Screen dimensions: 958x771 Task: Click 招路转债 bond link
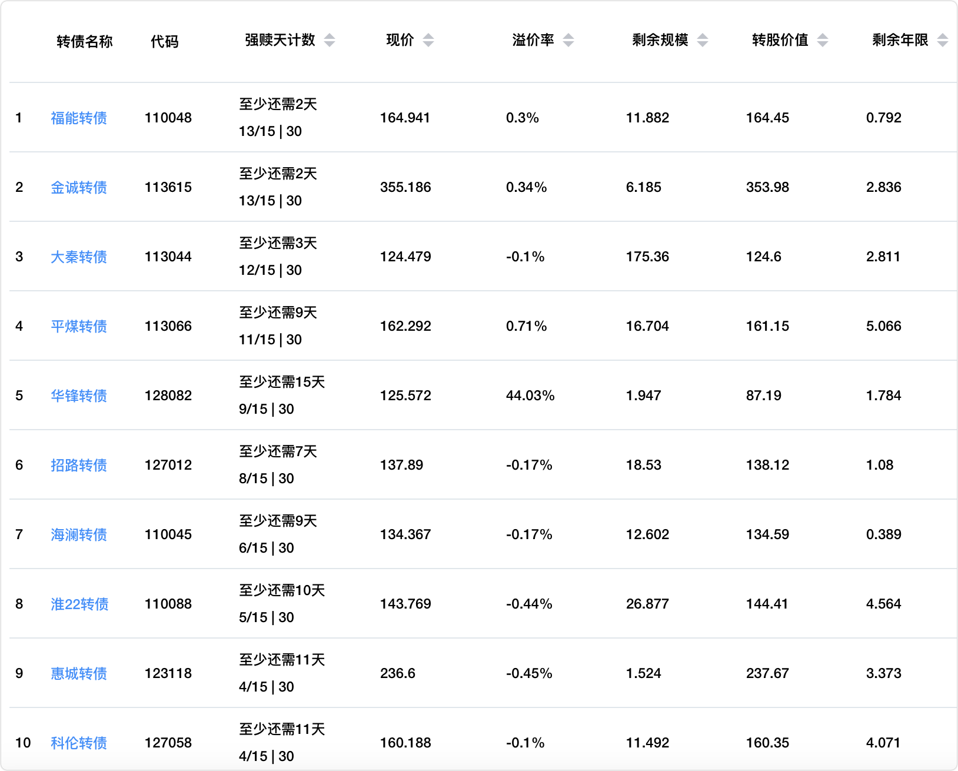(x=79, y=466)
